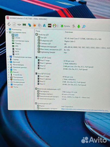Viewport: 110px width, 147px height.
Task: Select ЦП item in the tree
Action: 15,35
